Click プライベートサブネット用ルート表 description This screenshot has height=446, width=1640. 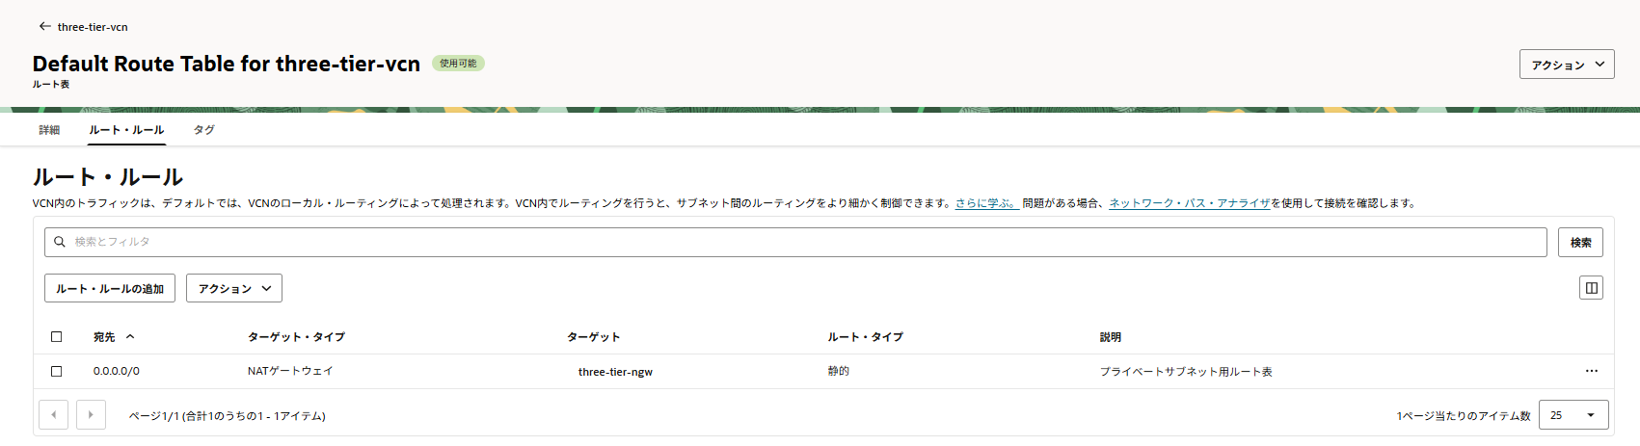(x=1186, y=372)
